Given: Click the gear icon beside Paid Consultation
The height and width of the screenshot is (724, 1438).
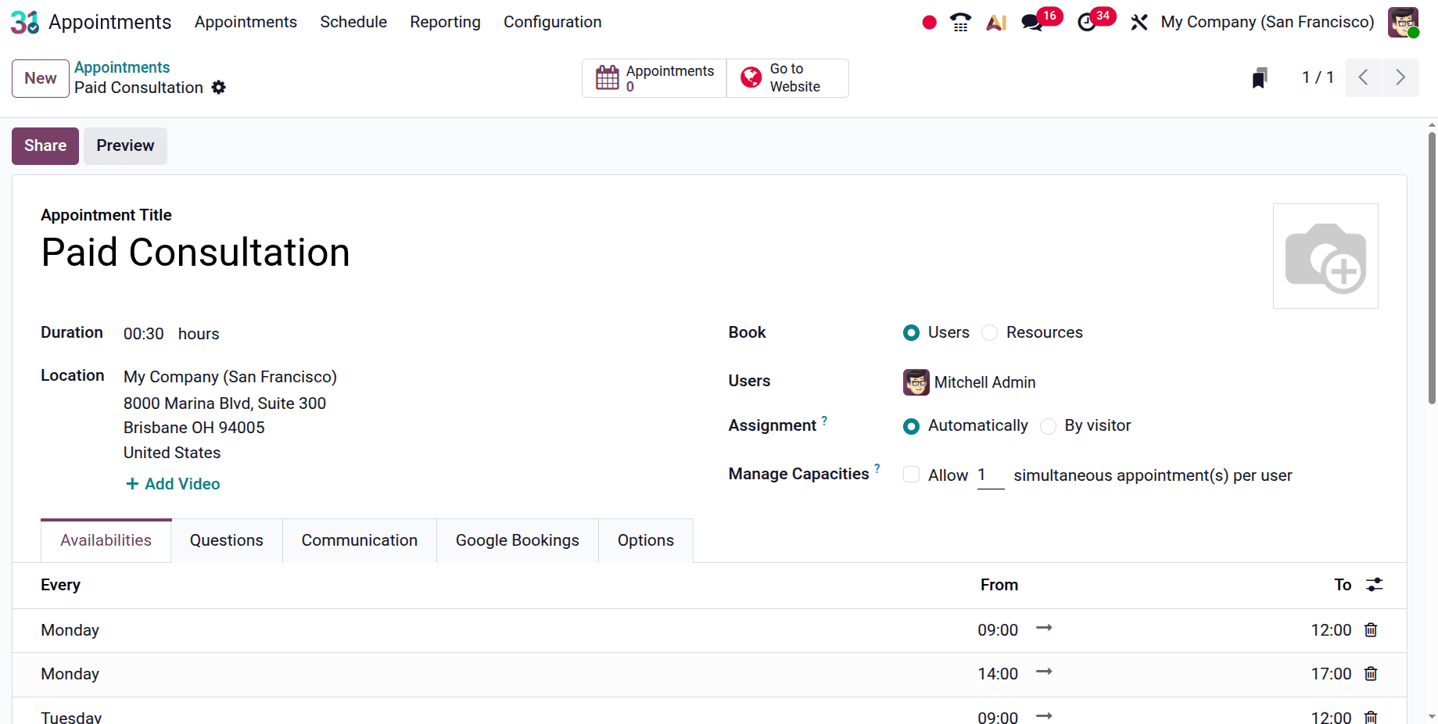Looking at the screenshot, I should 219,88.
